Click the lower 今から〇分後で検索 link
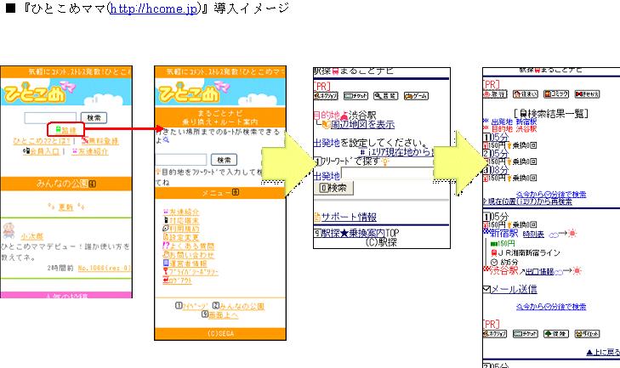 (x=551, y=307)
